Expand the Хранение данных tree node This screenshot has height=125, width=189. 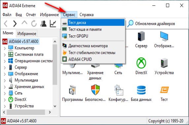coord(5,87)
